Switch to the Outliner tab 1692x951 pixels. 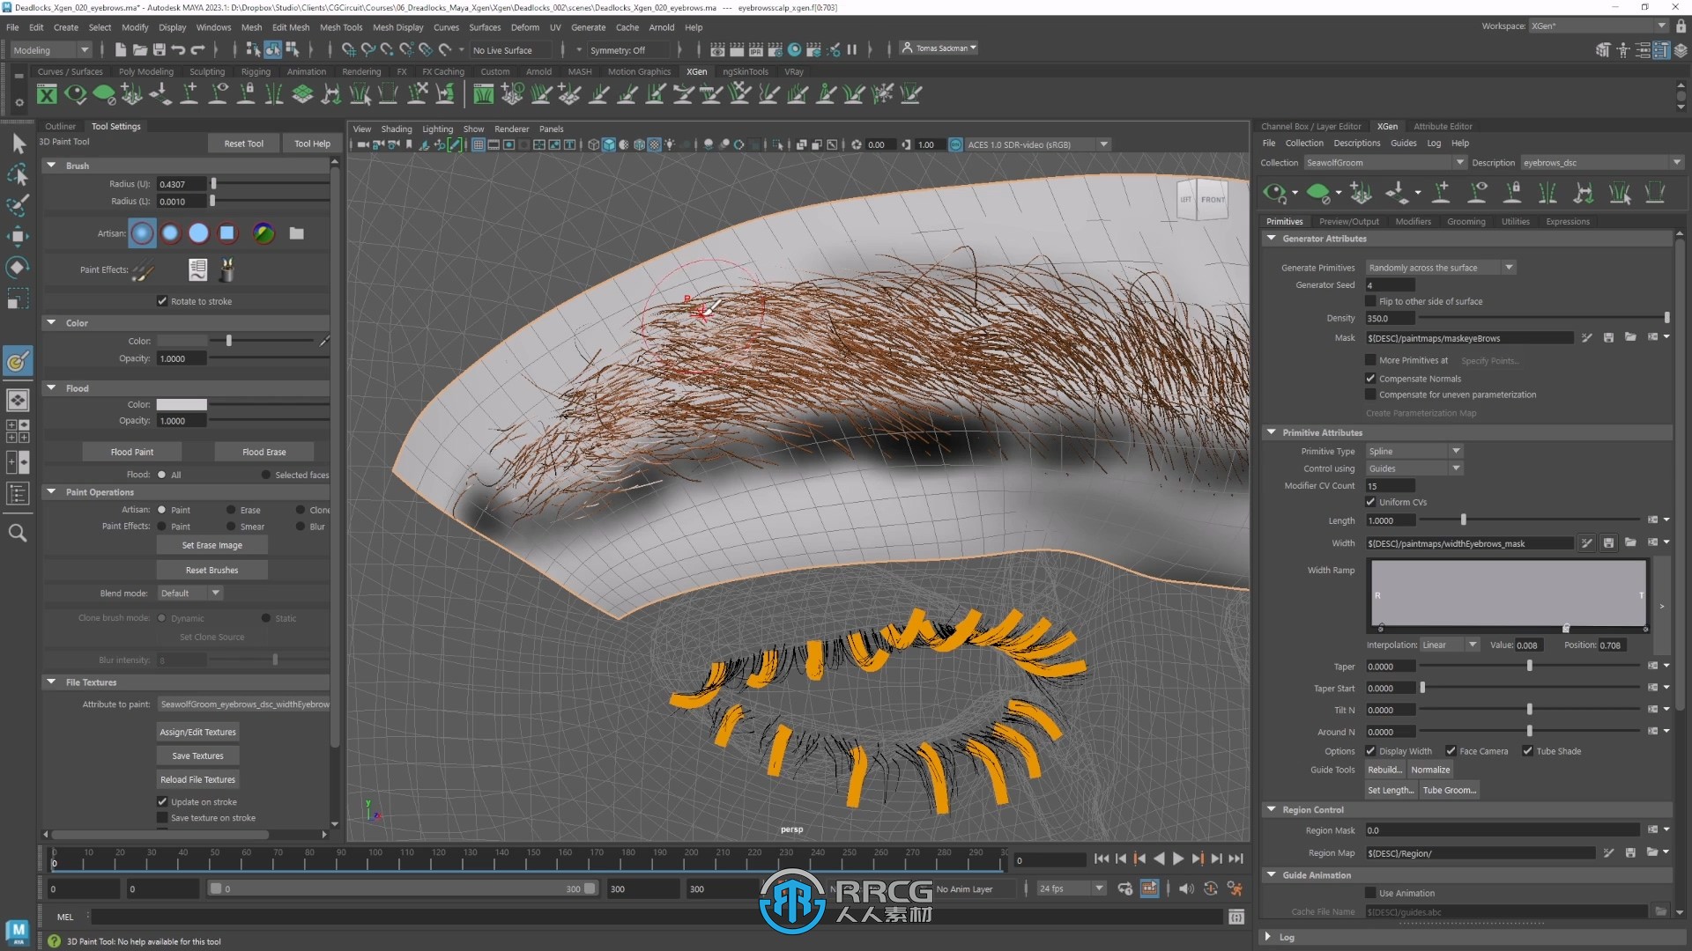[x=61, y=127]
